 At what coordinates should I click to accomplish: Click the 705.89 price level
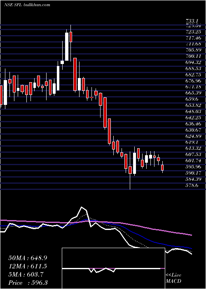[193, 50]
